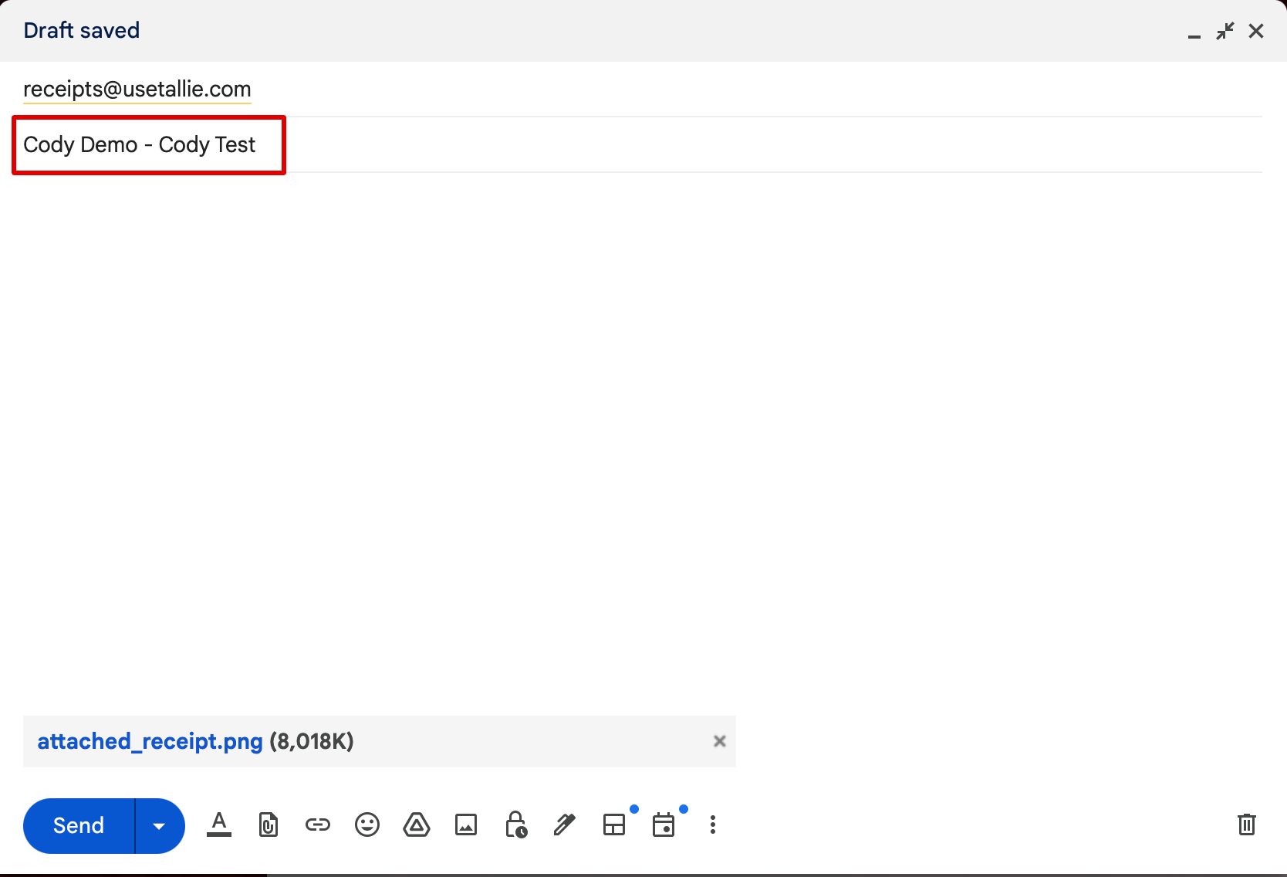
Task: Save and close the compose window
Action: coord(1256,31)
